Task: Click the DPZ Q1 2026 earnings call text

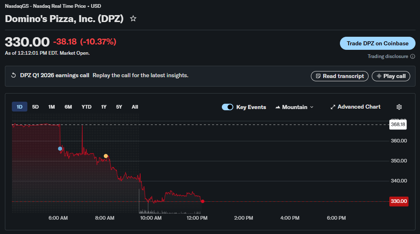Action: [55, 76]
